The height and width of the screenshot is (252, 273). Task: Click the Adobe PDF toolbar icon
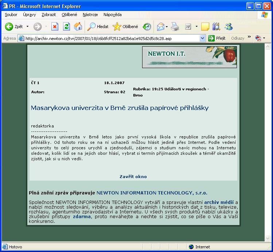[258, 38]
